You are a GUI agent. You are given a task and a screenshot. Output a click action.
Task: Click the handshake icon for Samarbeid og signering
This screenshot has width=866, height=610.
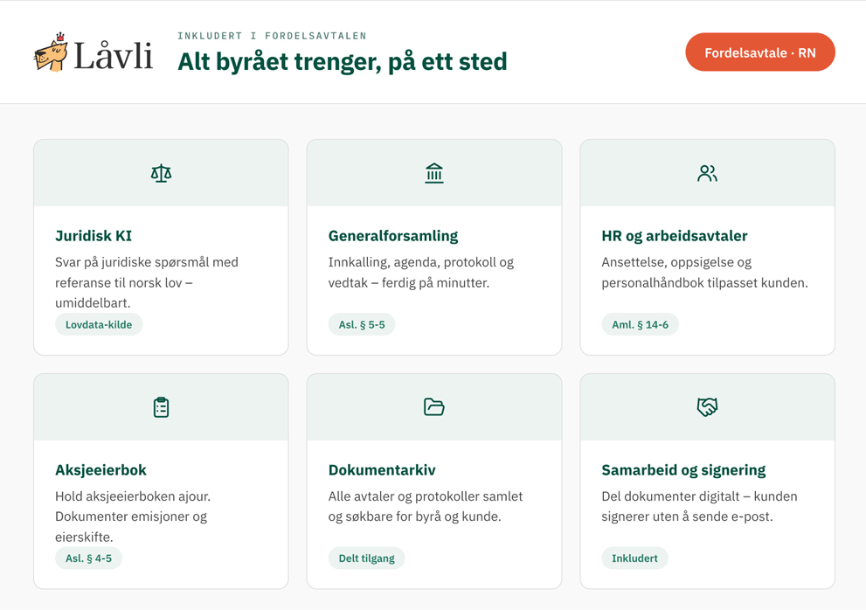pyautogui.click(x=707, y=407)
